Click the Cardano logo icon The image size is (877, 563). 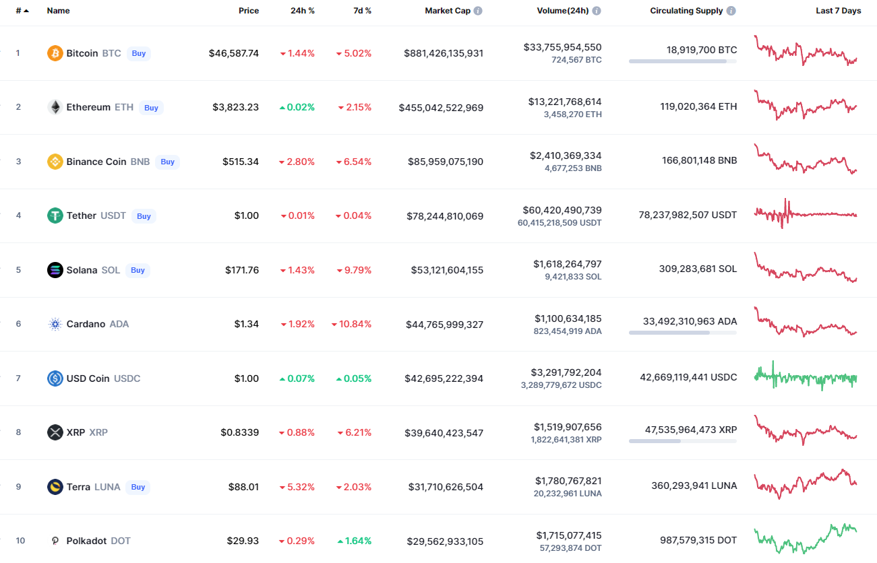[x=55, y=324]
